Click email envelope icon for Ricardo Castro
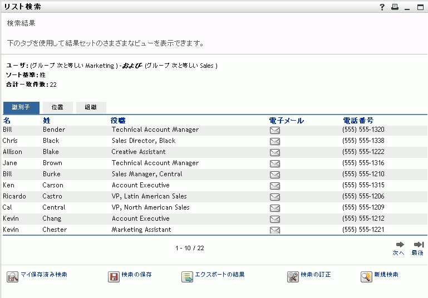The width and height of the screenshot is (428, 298). (275, 197)
